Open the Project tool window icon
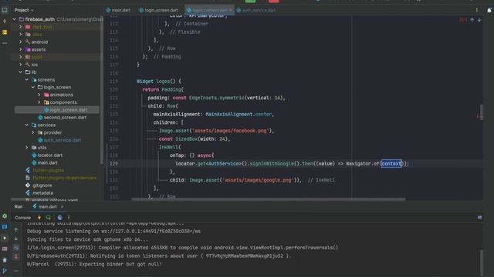The height and width of the screenshot is (277, 494). [5, 10]
